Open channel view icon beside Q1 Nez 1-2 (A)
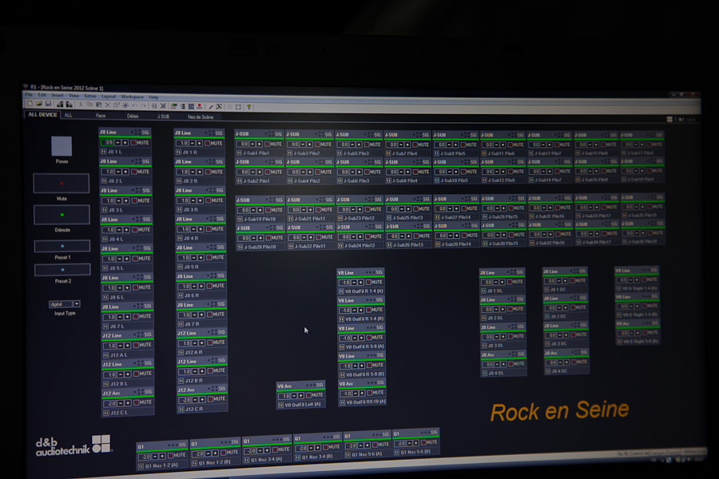The height and width of the screenshot is (479, 719). pos(141,466)
